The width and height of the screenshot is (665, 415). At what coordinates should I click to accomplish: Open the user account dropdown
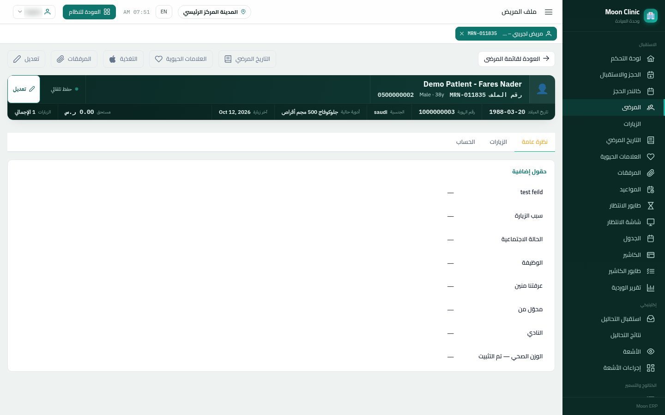[x=34, y=12]
